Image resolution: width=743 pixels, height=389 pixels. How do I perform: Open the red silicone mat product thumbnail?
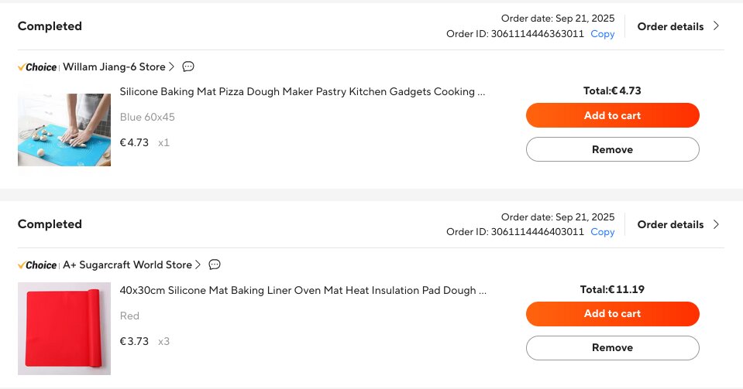(x=64, y=328)
